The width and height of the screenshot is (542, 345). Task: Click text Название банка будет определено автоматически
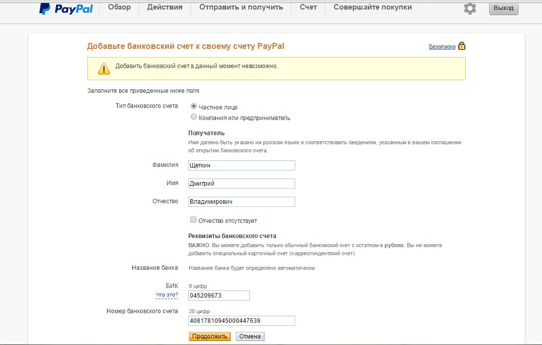252,268
